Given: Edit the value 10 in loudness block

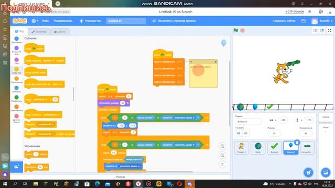Looking at the screenshot, I should [x=55, y=100].
